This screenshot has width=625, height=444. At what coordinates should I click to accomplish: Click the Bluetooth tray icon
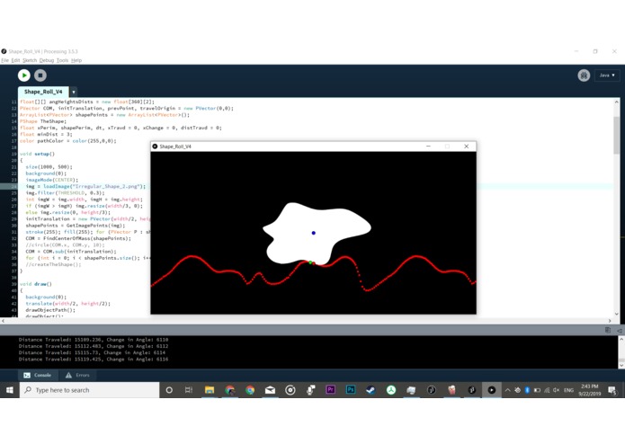pos(527,390)
